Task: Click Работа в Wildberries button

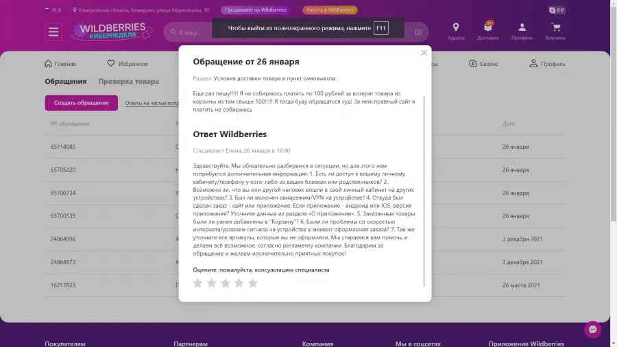Action: pos(330,10)
